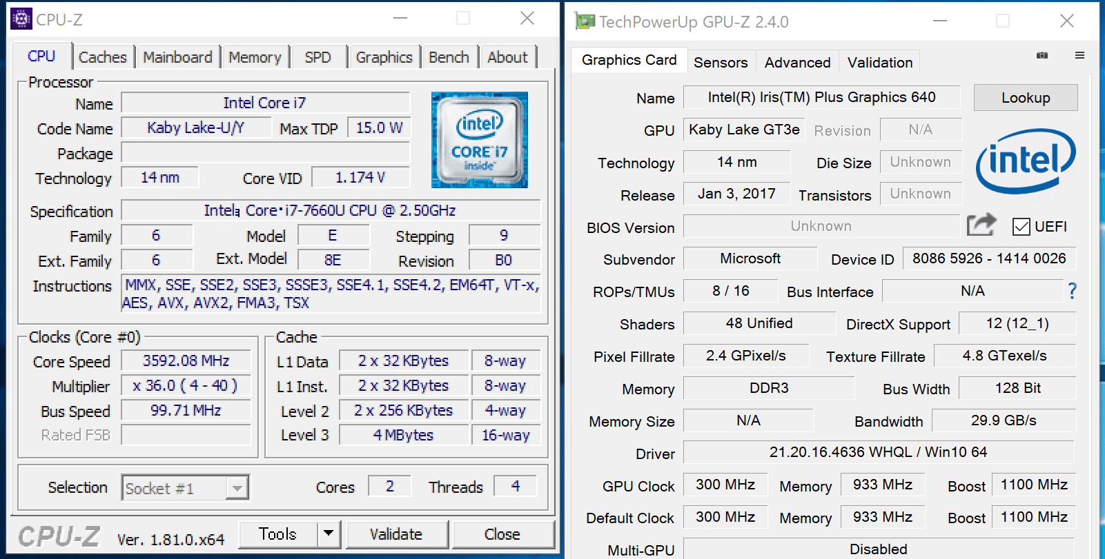Click the Tools button in CPU-Z
This screenshot has height=559, width=1105.
278,533
